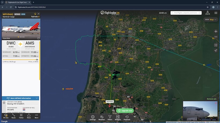
Task: Open the hamburger main menu
Action: tap(216, 13)
